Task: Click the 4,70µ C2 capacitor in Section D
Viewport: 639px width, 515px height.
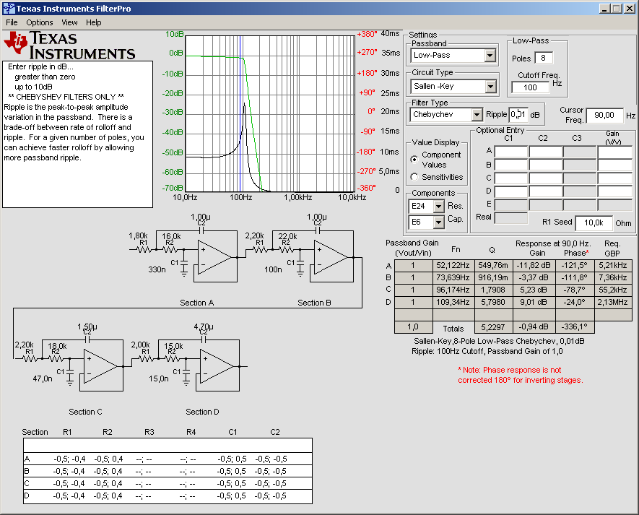Action: (204, 339)
